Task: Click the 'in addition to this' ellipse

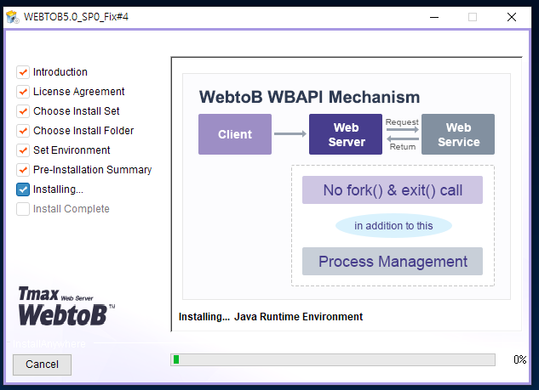Action: 393,226
